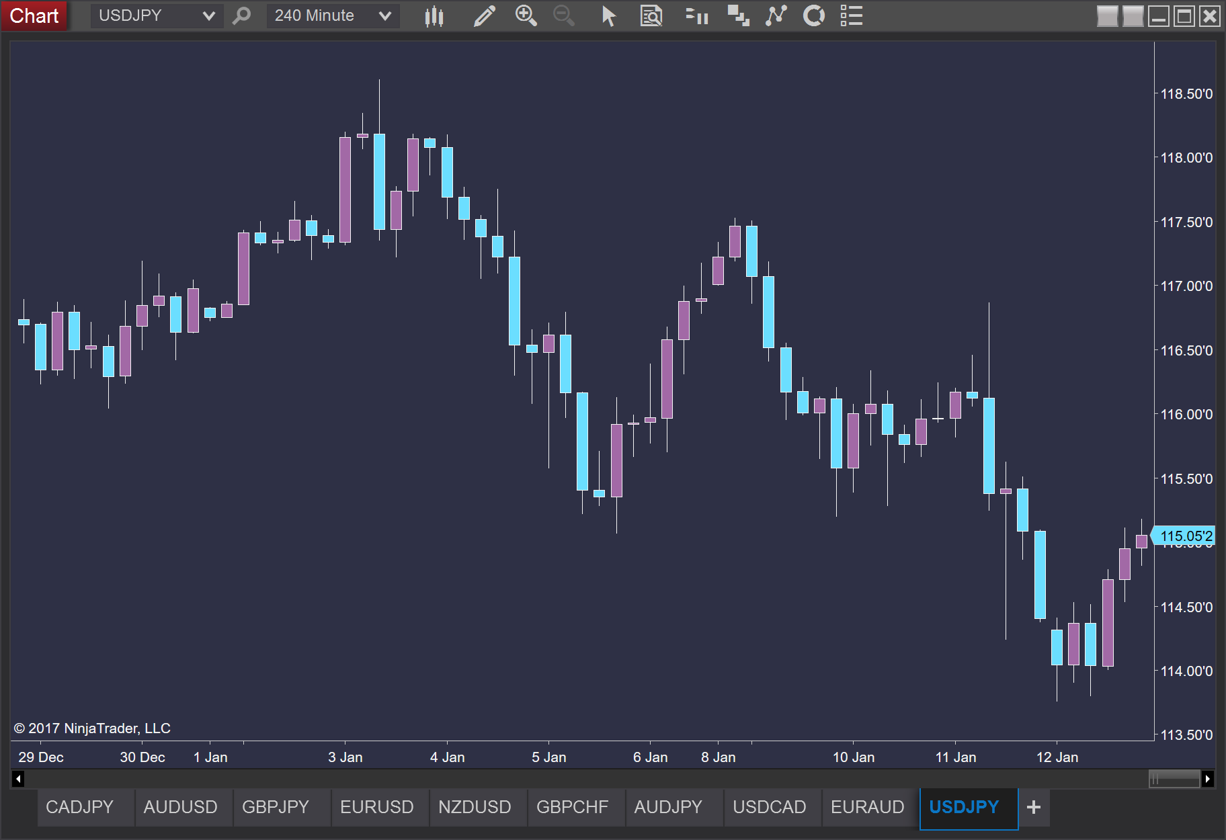Image resolution: width=1226 pixels, height=840 pixels.
Task: Open the 240 Minute interval dropdown
Action: [x=333, y=15]
